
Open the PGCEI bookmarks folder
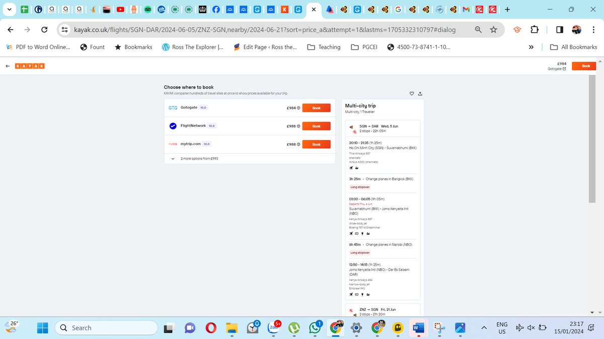point(364,47)
